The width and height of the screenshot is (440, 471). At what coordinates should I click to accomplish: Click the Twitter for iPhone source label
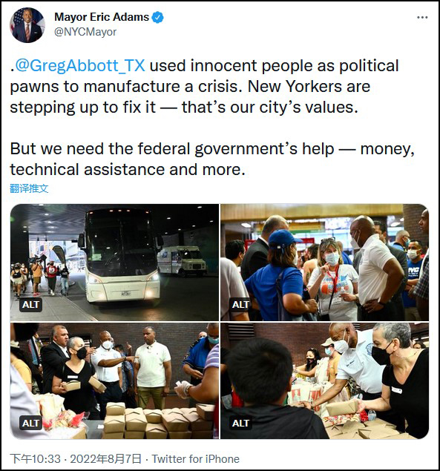click(195, 459)
